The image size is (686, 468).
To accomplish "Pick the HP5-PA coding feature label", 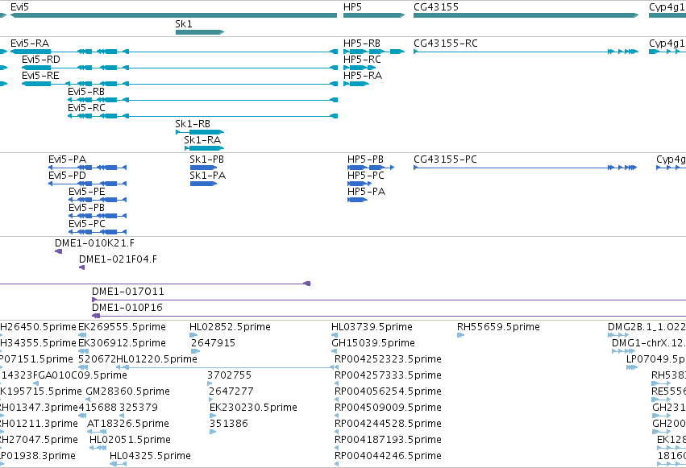I will [x=366, y=192].
